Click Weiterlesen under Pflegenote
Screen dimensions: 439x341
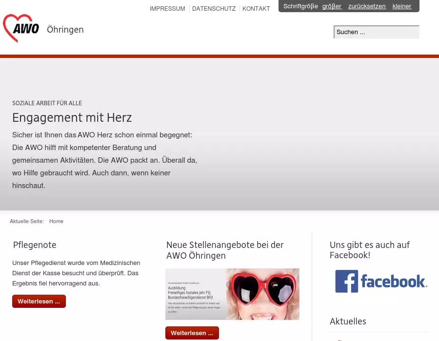(x=39, y=302)
